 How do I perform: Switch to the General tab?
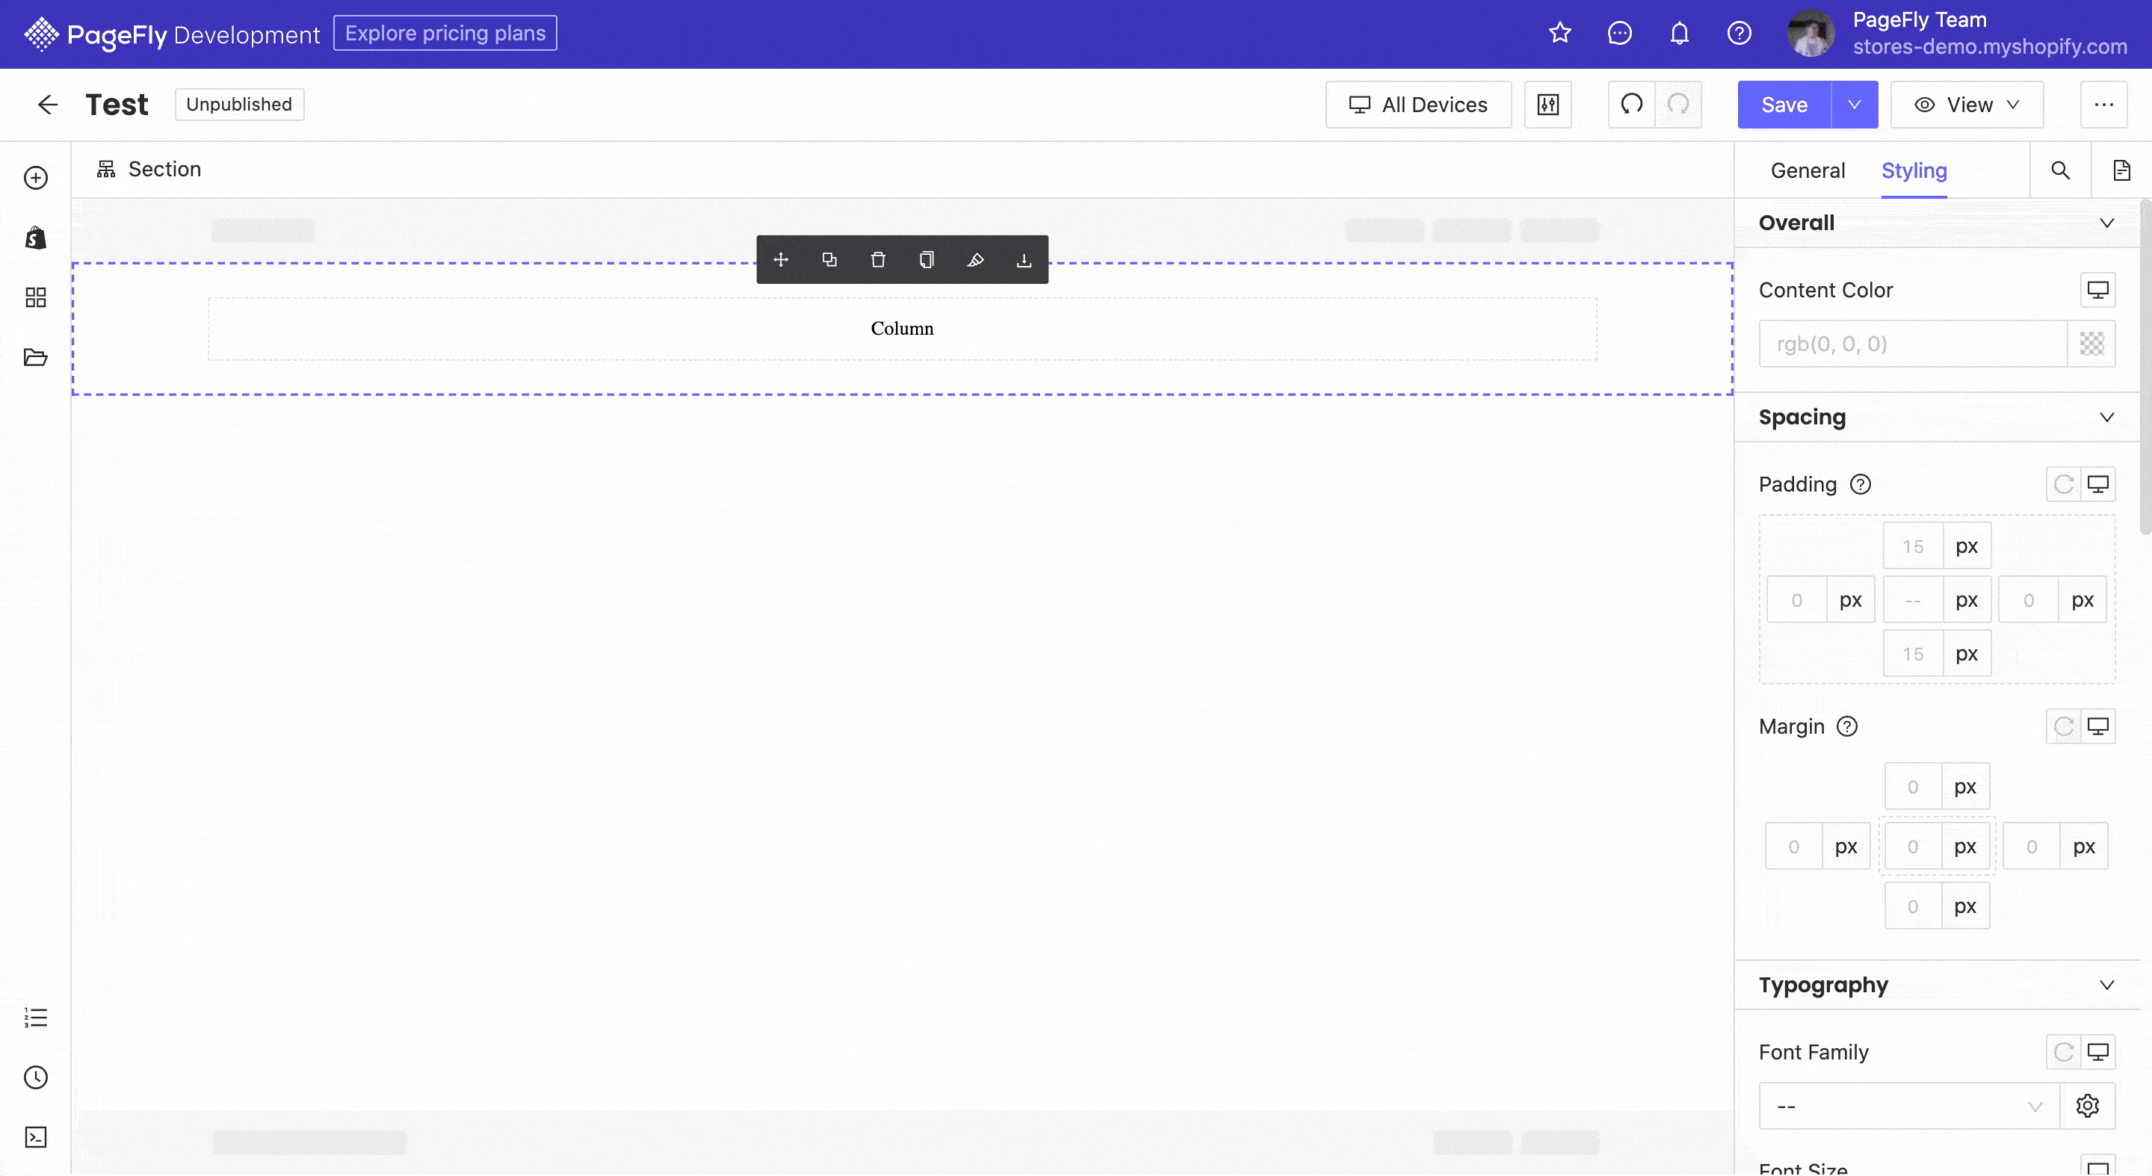click(x=1808, y=170)
